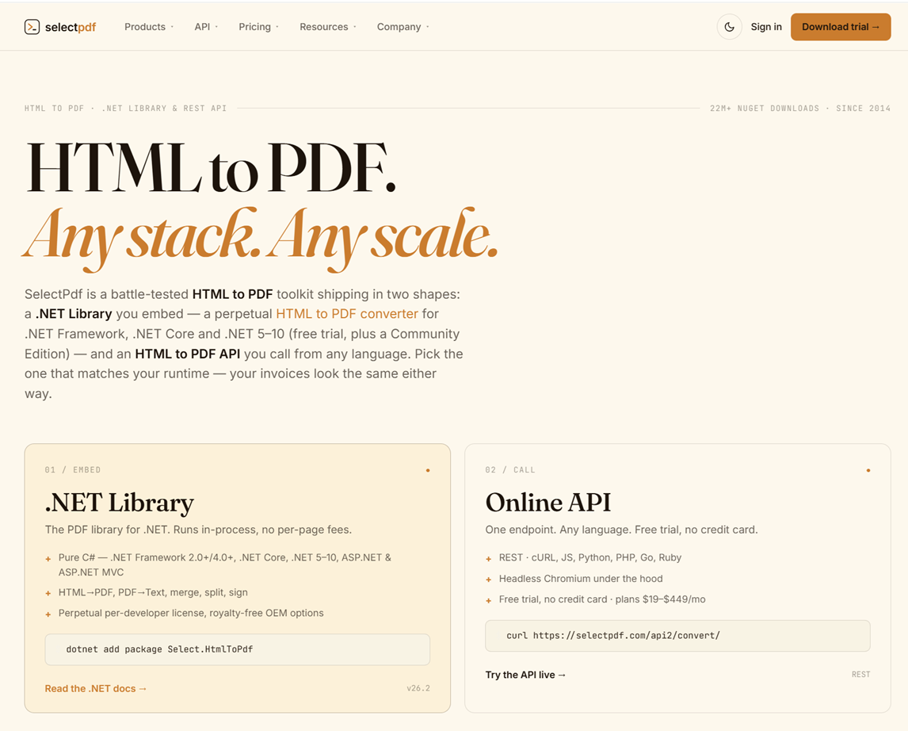Click plus icon beside 'Perpetual per-developer license'
908x731 pixels.
(x=48, y=614)
